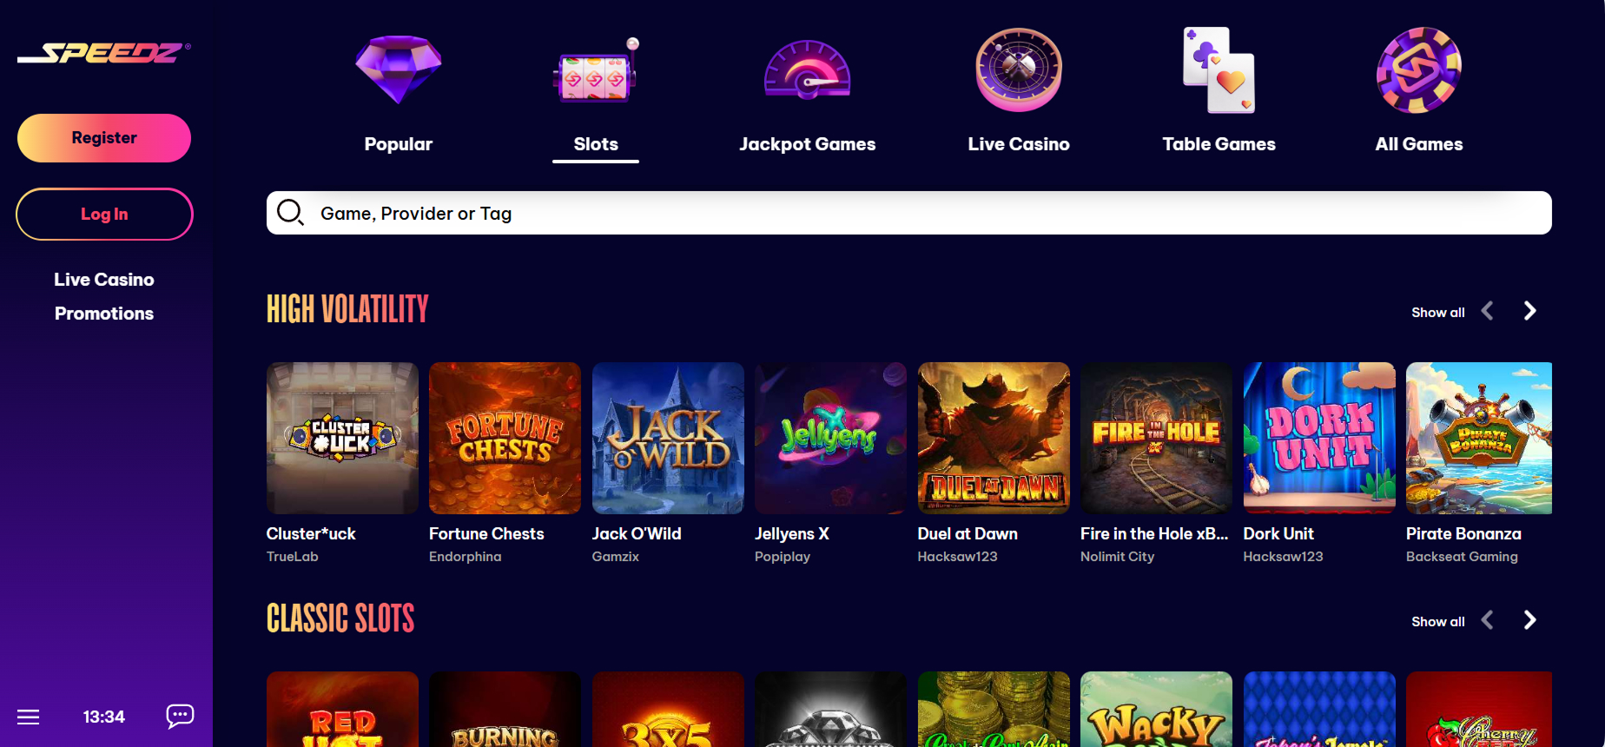Open Table Games playing cards icon
The image size is (1605, 747).
click(x=1219, y=69)
